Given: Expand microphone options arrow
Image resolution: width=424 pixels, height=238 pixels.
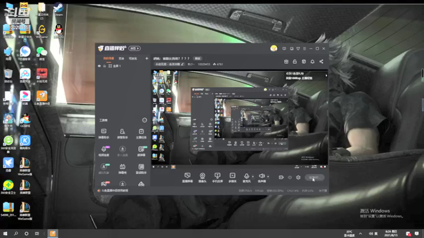Looking at the screenshot, I should pyautogui.click(x=253, y=177).
